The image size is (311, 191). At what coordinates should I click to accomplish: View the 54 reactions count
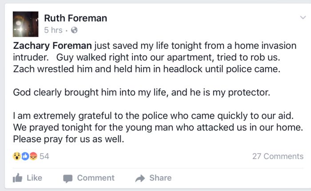point(44,156)
